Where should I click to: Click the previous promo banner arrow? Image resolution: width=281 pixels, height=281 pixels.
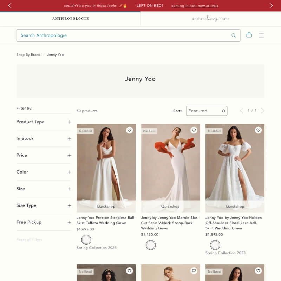(x=10, y=6)
